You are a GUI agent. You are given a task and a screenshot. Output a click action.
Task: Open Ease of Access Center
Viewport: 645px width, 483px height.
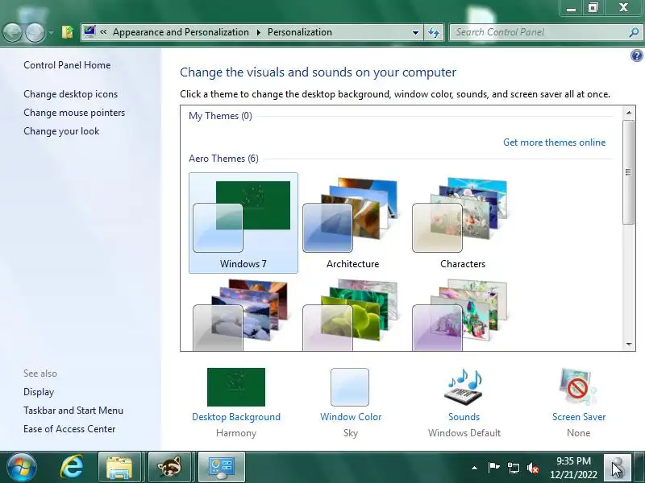69,429
